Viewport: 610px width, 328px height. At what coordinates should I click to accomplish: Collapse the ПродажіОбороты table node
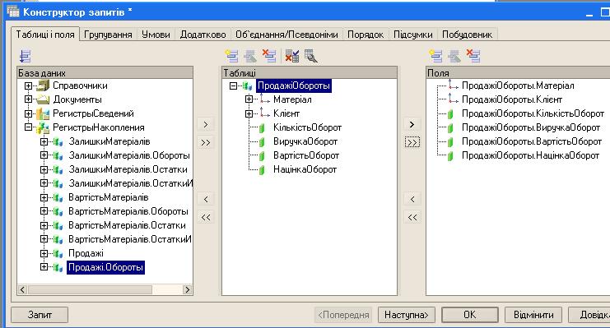[x=233, y=85]
